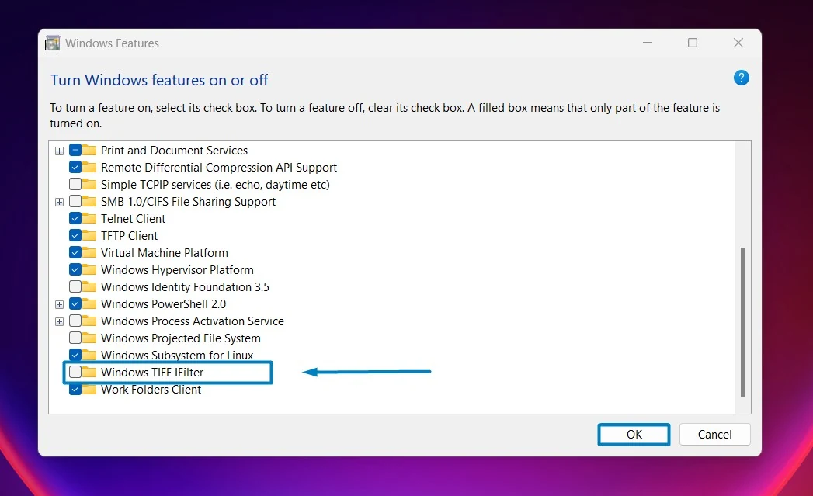Click the Virtual Machine Platform folder icon
Screen dimensions: 813x496
89,252
